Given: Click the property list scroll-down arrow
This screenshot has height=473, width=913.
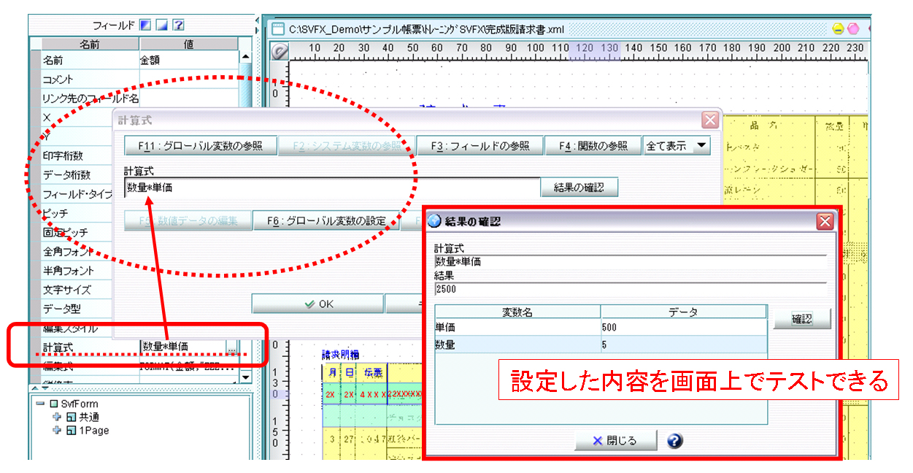Looking at the screenshot, I should click(x=245, y=377).
